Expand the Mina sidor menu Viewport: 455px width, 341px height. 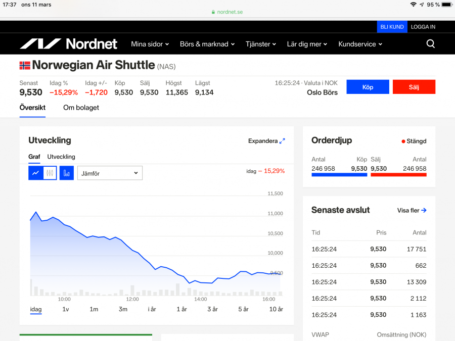point(150,44)
